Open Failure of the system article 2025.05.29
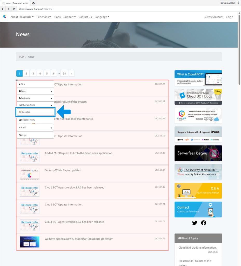 [x=70, y=102]
